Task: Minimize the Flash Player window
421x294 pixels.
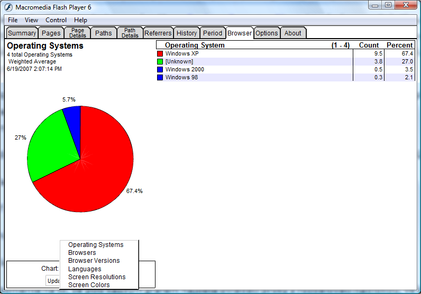Action: coord(375,5)
